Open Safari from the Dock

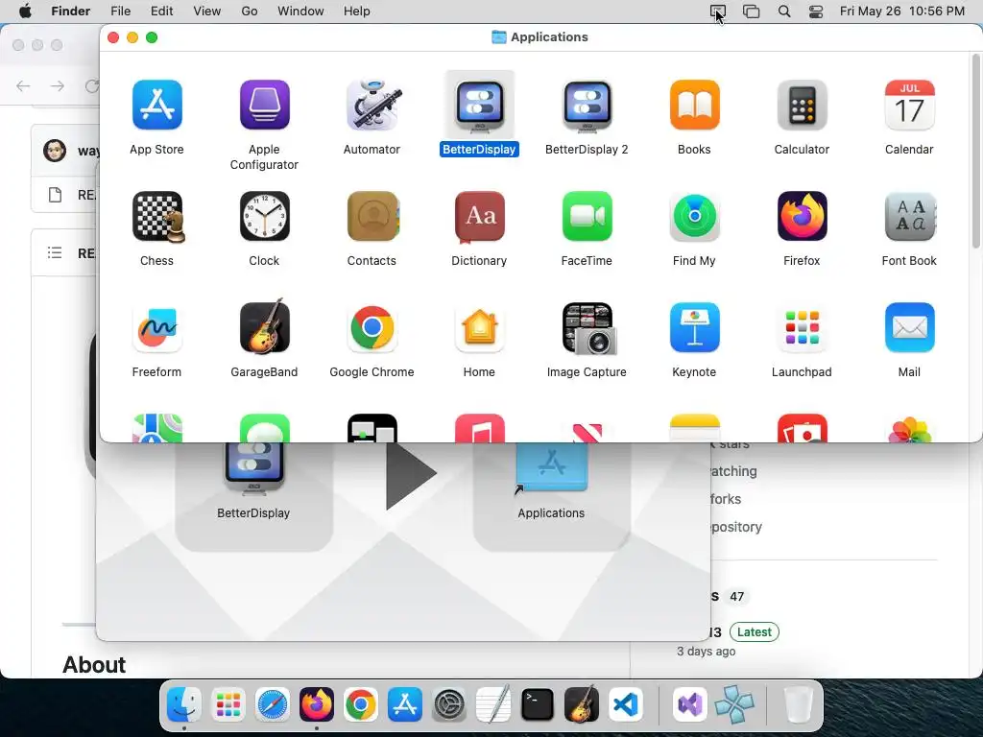pyautogui.click(x=273, y=704)
